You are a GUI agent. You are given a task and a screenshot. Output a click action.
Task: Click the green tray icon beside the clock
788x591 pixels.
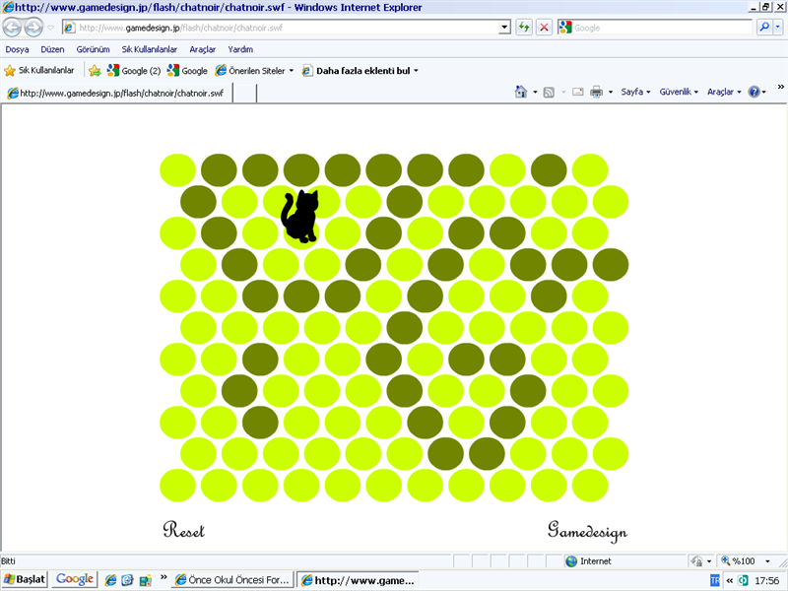click(x=744, y=580)
